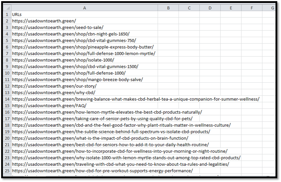Select the cbn-night-gels-1650 URL cell
The width and height of the screenshot is (281, 182).
pos(71,34)
